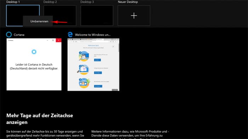This screenshot has height=139, width=248.
Task: Open the Welcome to Windows Edge preview
Action: pyautogui.click(x=93, y=65)
